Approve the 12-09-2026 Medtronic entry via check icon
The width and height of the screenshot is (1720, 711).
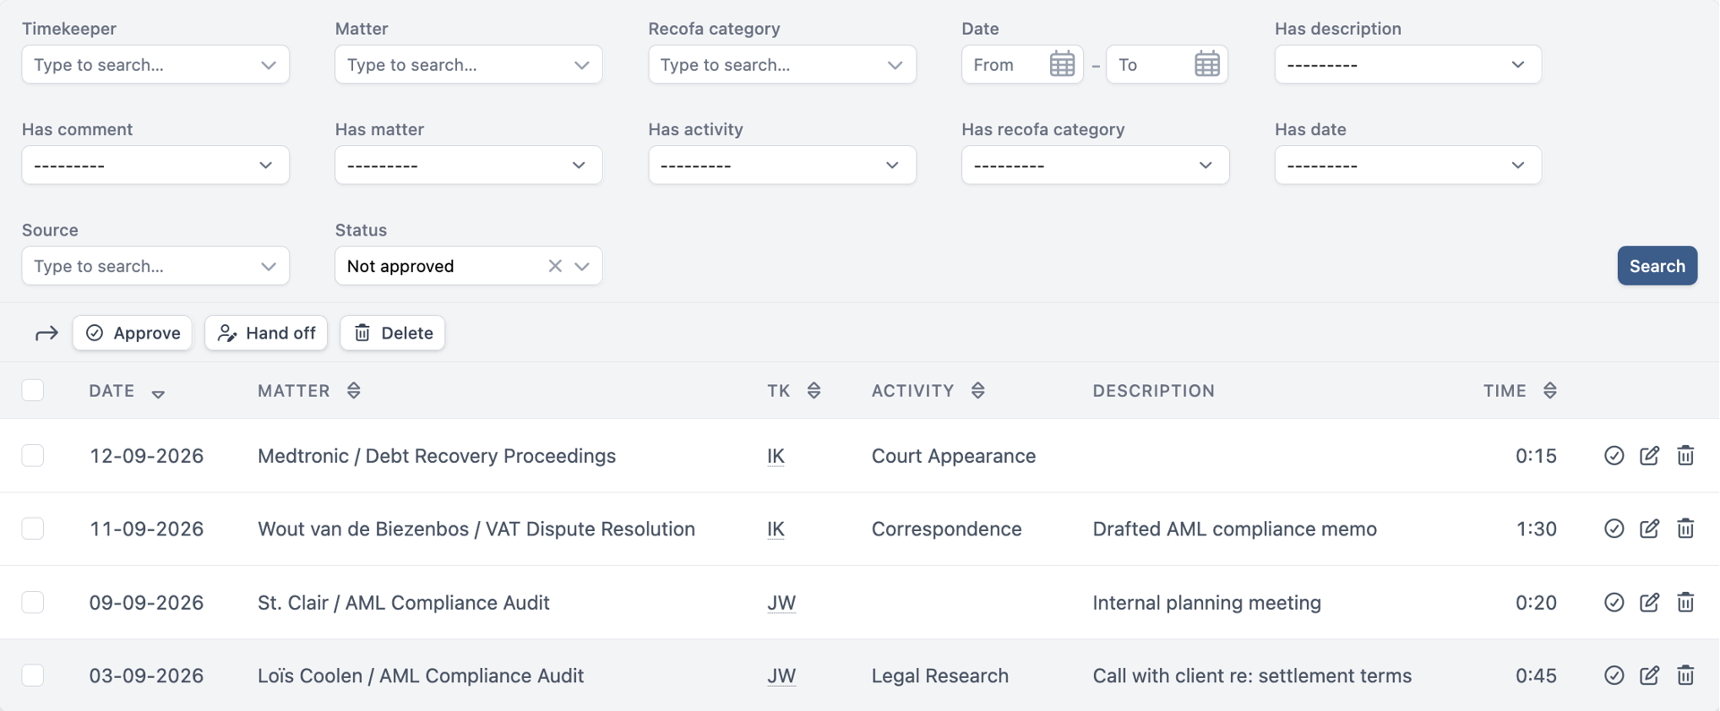pyautogui.click(x=1614, y=456)
